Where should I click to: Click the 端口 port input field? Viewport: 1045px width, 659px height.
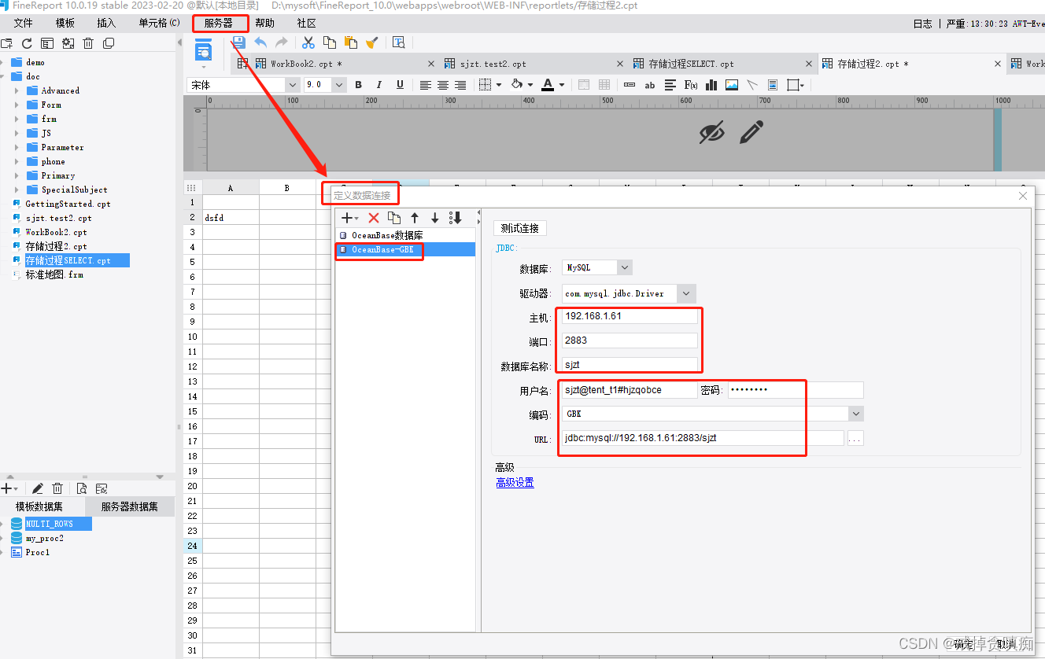click(x=630, y=341)
